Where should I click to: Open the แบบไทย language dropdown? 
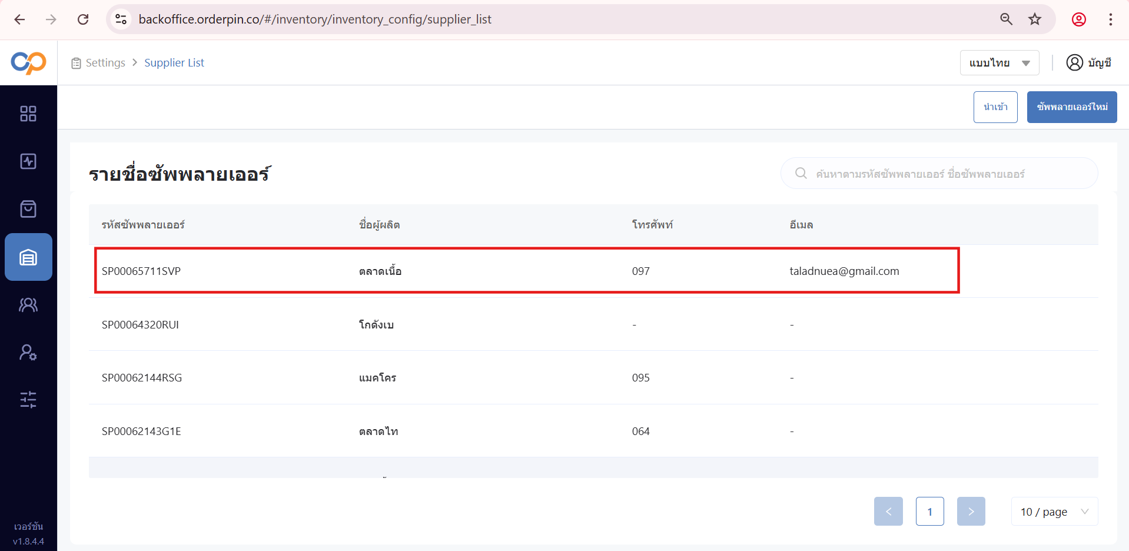click(1000, 62)
